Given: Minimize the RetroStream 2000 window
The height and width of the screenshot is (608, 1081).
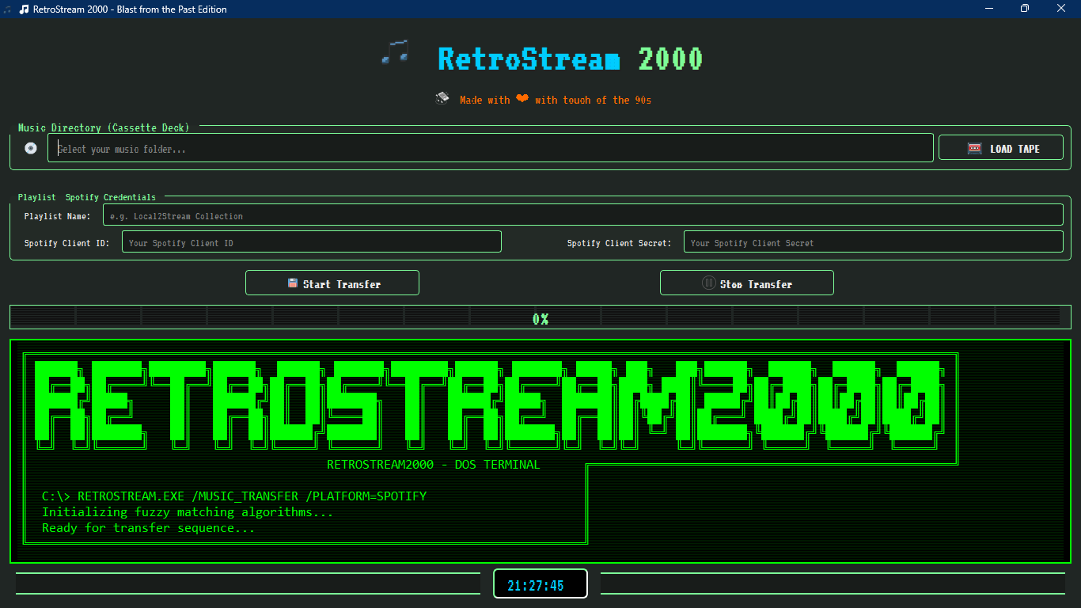Looking at the screenshot, I should click(989, 9).
